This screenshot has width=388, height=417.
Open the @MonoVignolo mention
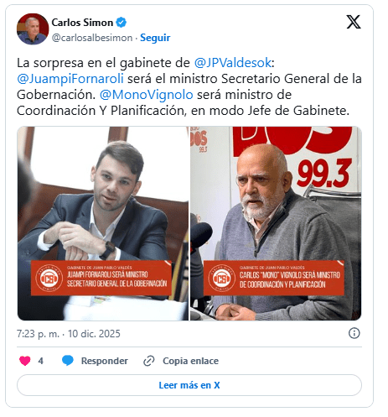click(147, 95)
